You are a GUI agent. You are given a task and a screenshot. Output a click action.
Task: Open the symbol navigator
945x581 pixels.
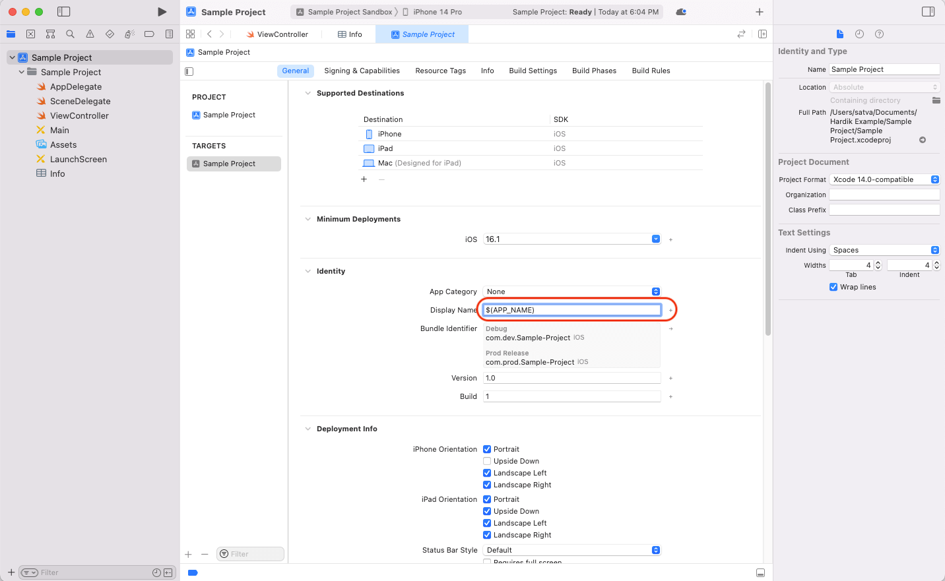50,34
